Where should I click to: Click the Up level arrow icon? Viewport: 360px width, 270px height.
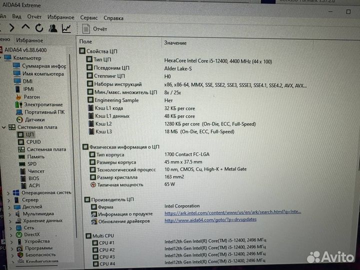click(25, 27)
